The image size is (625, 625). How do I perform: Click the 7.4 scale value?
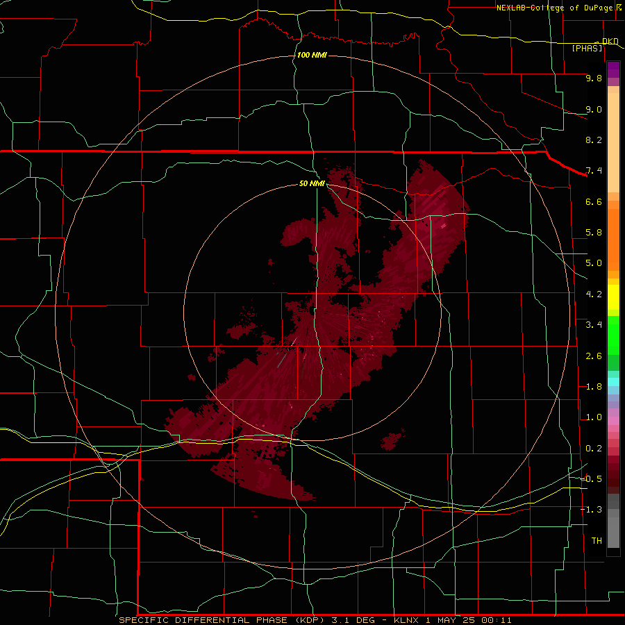click(x=594, y=171)
